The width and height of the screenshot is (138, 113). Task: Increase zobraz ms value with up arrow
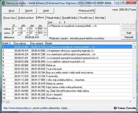(45, 28)
